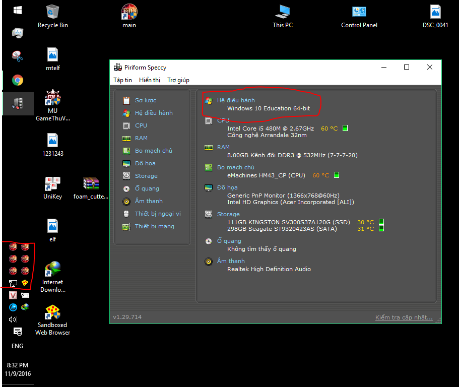Open the Snipping Tool taskbar icon
Screen dimensions: 459x387
18,56
